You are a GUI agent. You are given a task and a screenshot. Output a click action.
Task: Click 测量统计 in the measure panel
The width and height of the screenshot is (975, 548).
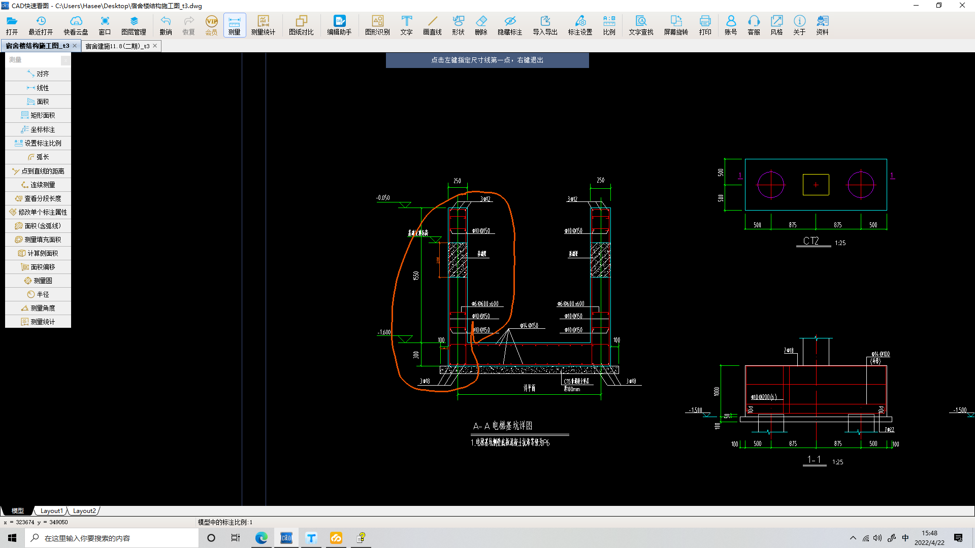[x=38, y=322]
